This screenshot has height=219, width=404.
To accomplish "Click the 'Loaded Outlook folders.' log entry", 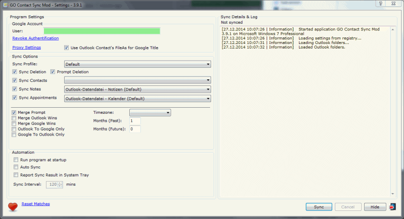I will tap(322, 47).
